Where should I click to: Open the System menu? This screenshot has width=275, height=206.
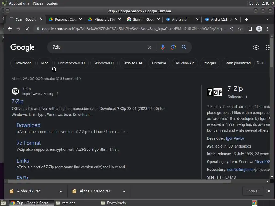click(52, 3)
